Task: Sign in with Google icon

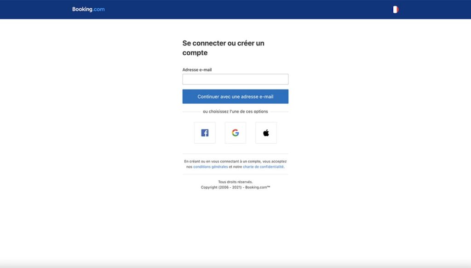Action: 235,133
